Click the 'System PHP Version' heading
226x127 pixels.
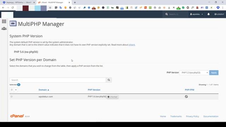pos(26,36)
